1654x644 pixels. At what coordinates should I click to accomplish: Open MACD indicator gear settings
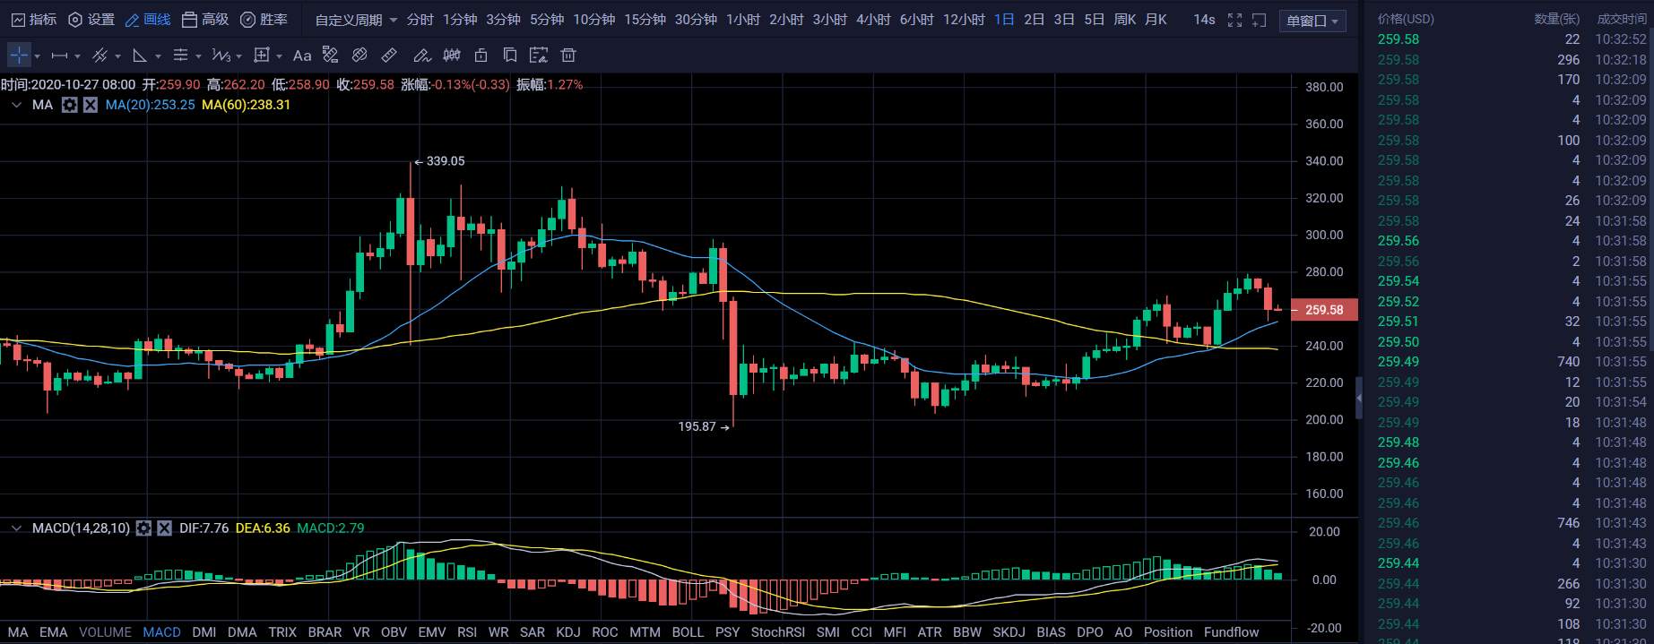coord(143,528)
